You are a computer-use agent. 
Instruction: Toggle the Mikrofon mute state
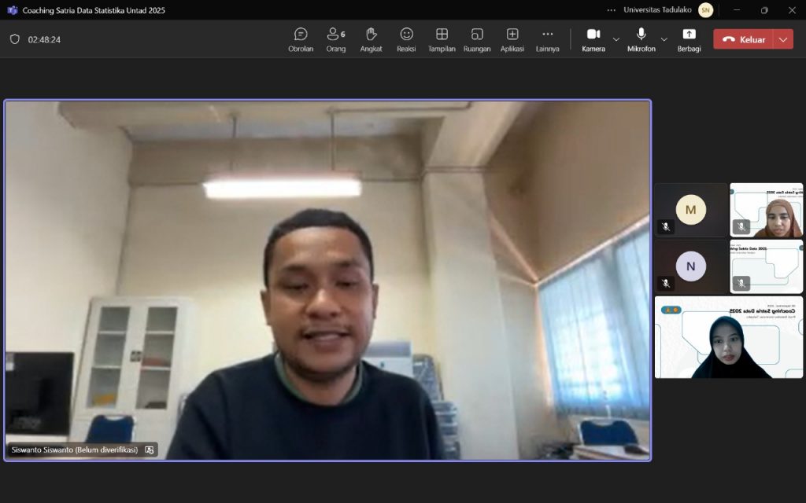[641, 39]
